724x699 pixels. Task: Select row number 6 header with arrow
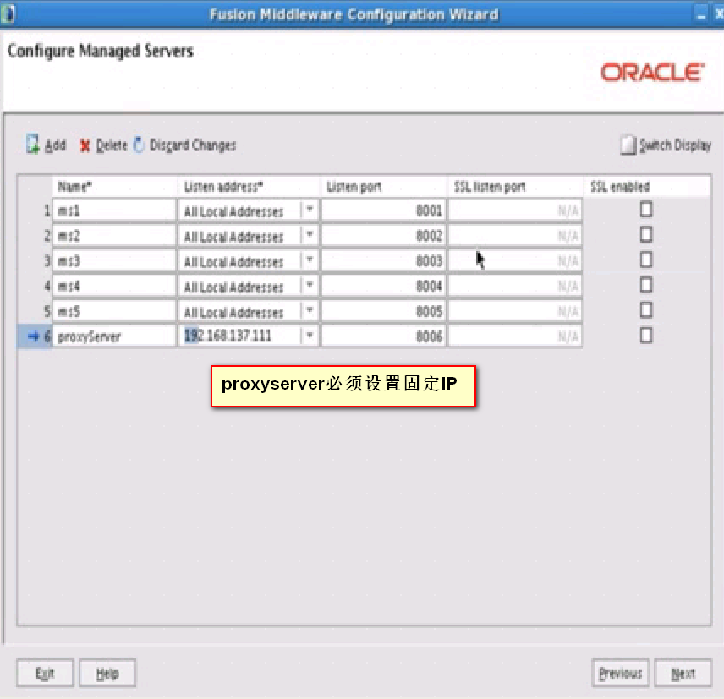pyautogui.click(x=35, y=336)
